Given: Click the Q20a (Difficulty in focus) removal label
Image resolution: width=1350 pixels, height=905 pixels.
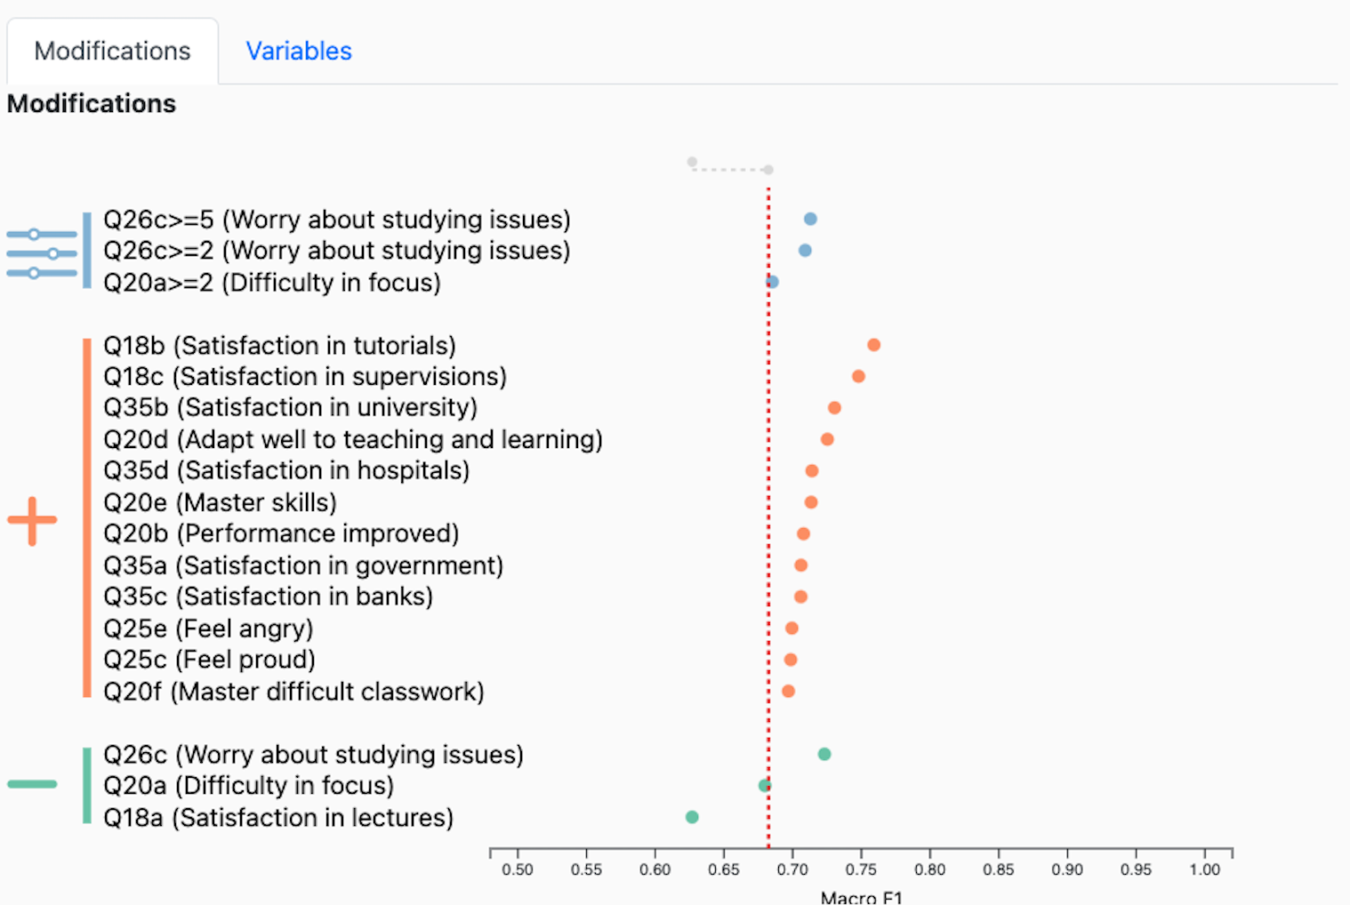Looking at the screenshot, I should tap(248, 786).
